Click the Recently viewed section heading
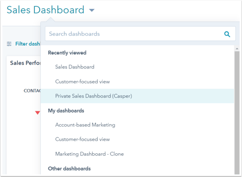The height and width of the screenshot is (177, 242). (67, 53)
